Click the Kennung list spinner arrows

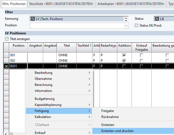[x=126, y=19]
